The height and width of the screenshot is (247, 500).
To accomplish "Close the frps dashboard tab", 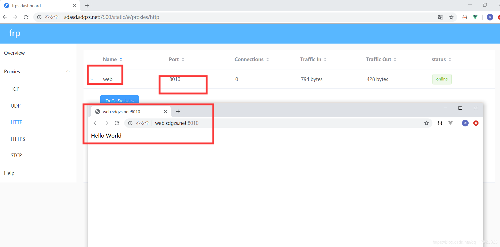I will (x=74, y=6).
